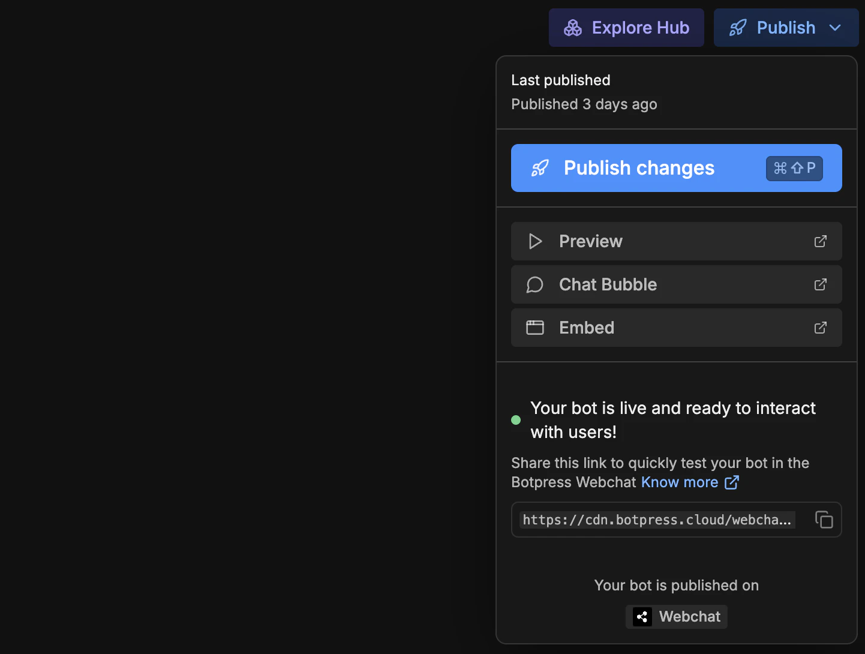Click the external link icon after Know more
Image resolution: width=865 pixels, height=654 pixels.
tap(732, 482)
